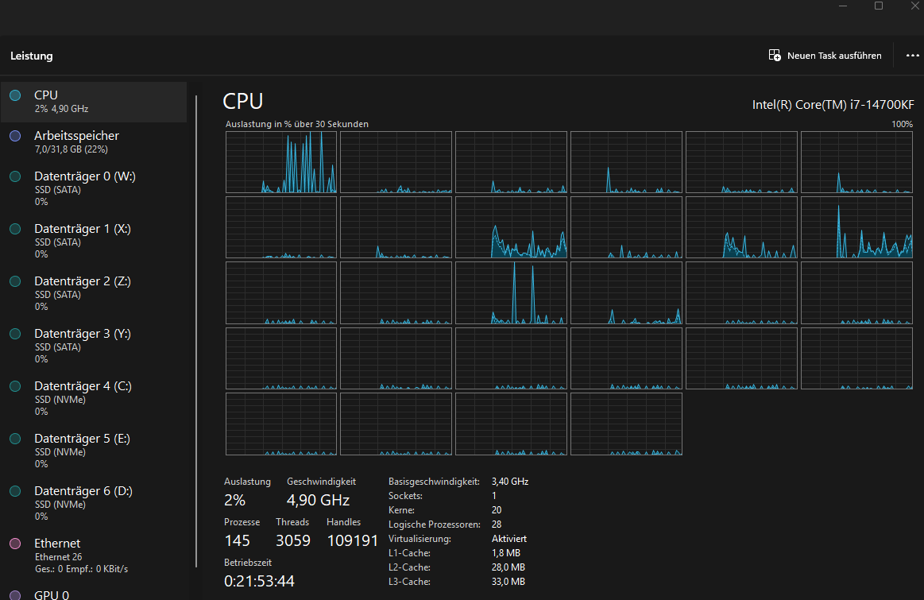Click the GPU 0 purple circle icon

15,595
